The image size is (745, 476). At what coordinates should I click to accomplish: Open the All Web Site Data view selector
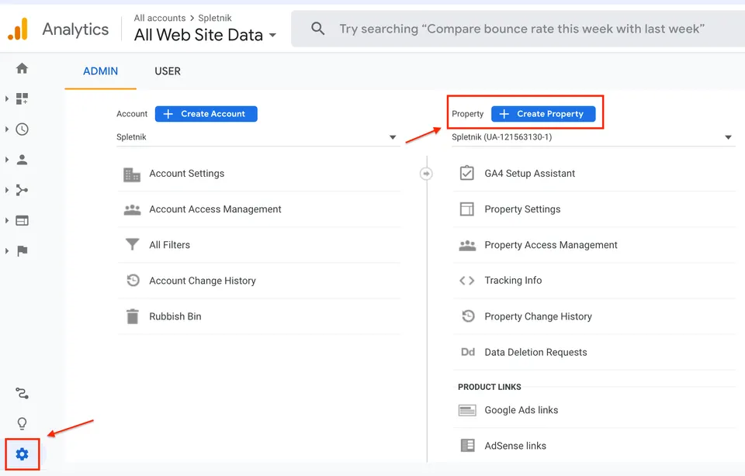pos(205,35)
